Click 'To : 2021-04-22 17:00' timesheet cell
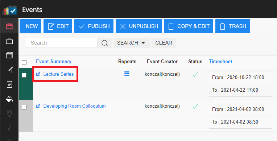The width and height of the screenshot is (277, 141). pos(240,90)
